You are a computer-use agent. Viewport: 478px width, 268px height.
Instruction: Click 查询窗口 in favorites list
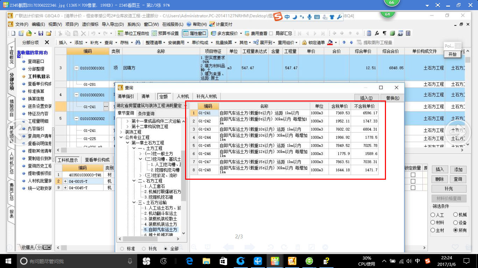[36, 61]
